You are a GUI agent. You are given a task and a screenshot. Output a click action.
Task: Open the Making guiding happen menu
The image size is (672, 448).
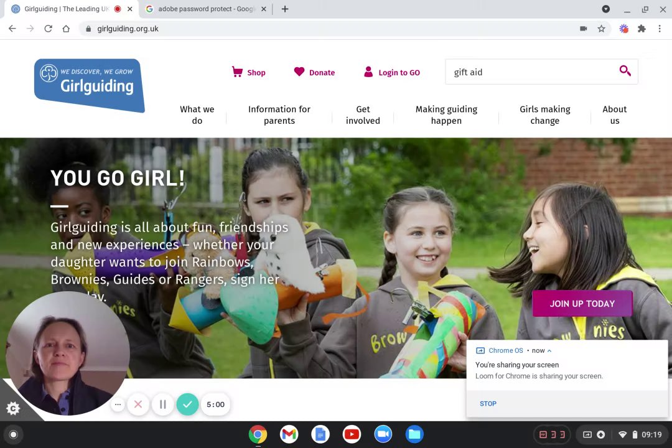[446, 115]
